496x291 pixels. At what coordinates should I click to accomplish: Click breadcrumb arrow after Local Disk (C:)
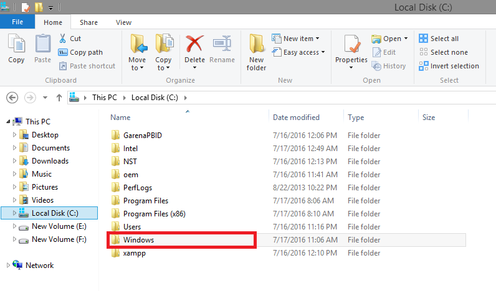point(185,98)
